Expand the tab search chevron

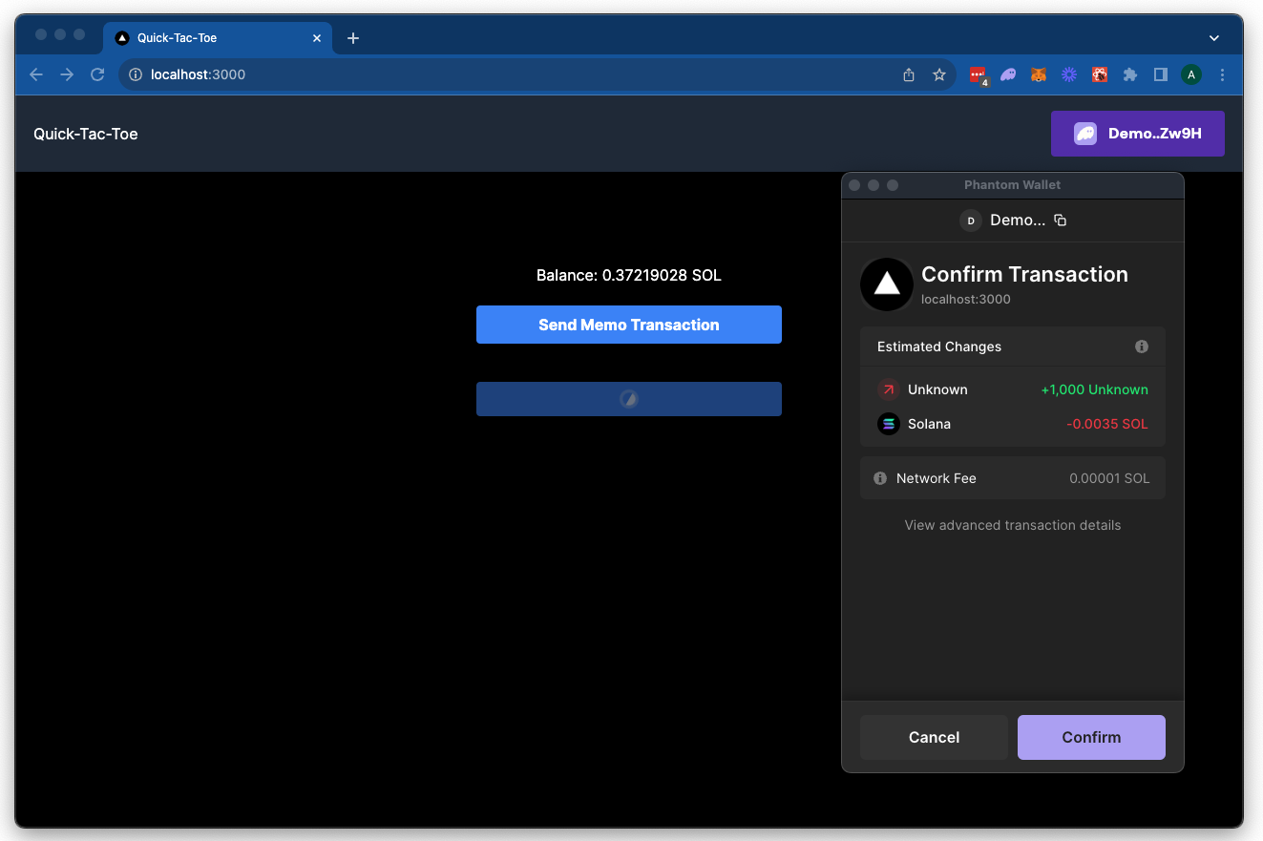tap(1214, 38)
